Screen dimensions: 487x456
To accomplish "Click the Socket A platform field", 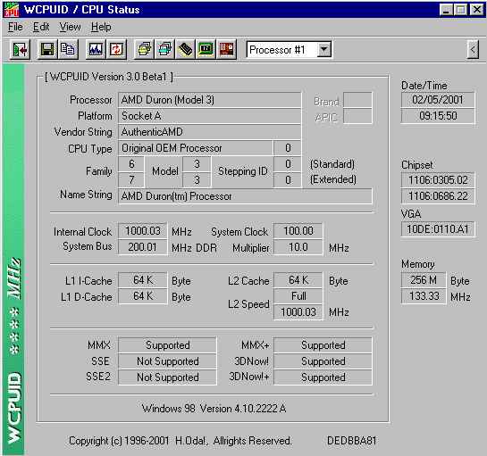I will 209,116.
